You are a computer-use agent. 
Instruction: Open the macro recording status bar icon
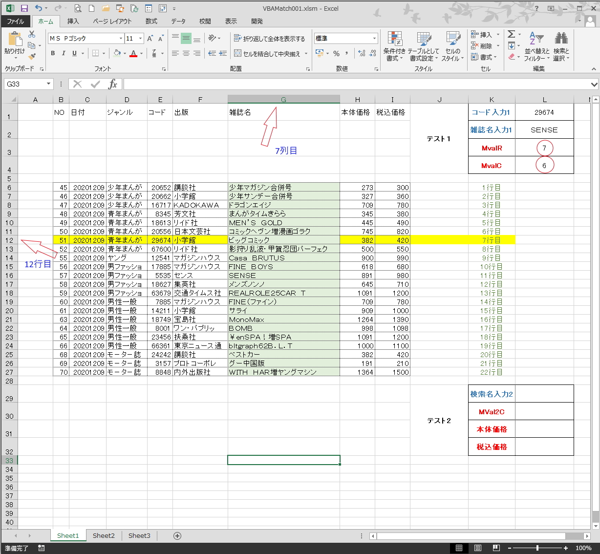click(42, 548)
